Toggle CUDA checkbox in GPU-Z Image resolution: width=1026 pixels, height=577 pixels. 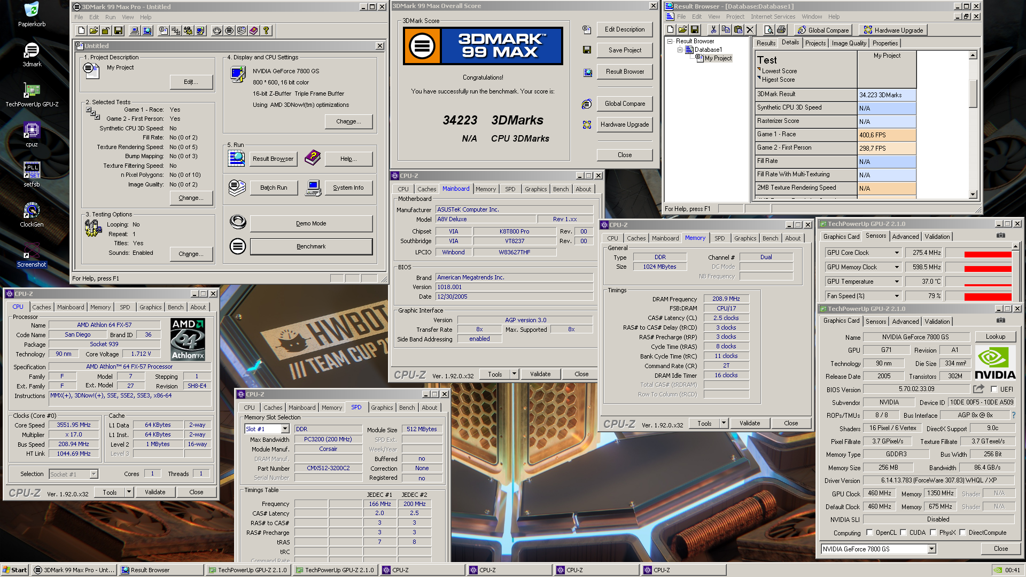coord(903,533)
